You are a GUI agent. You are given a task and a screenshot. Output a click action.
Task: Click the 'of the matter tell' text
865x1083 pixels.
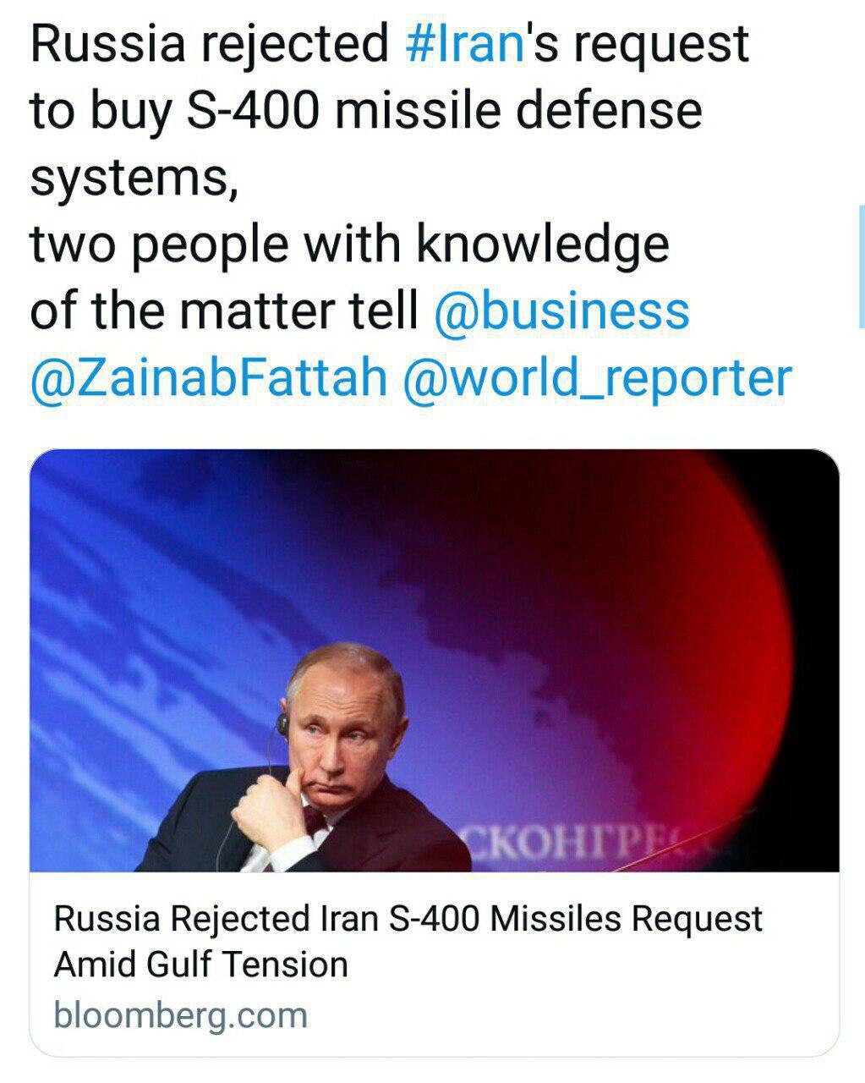click(x=224, y=311)
